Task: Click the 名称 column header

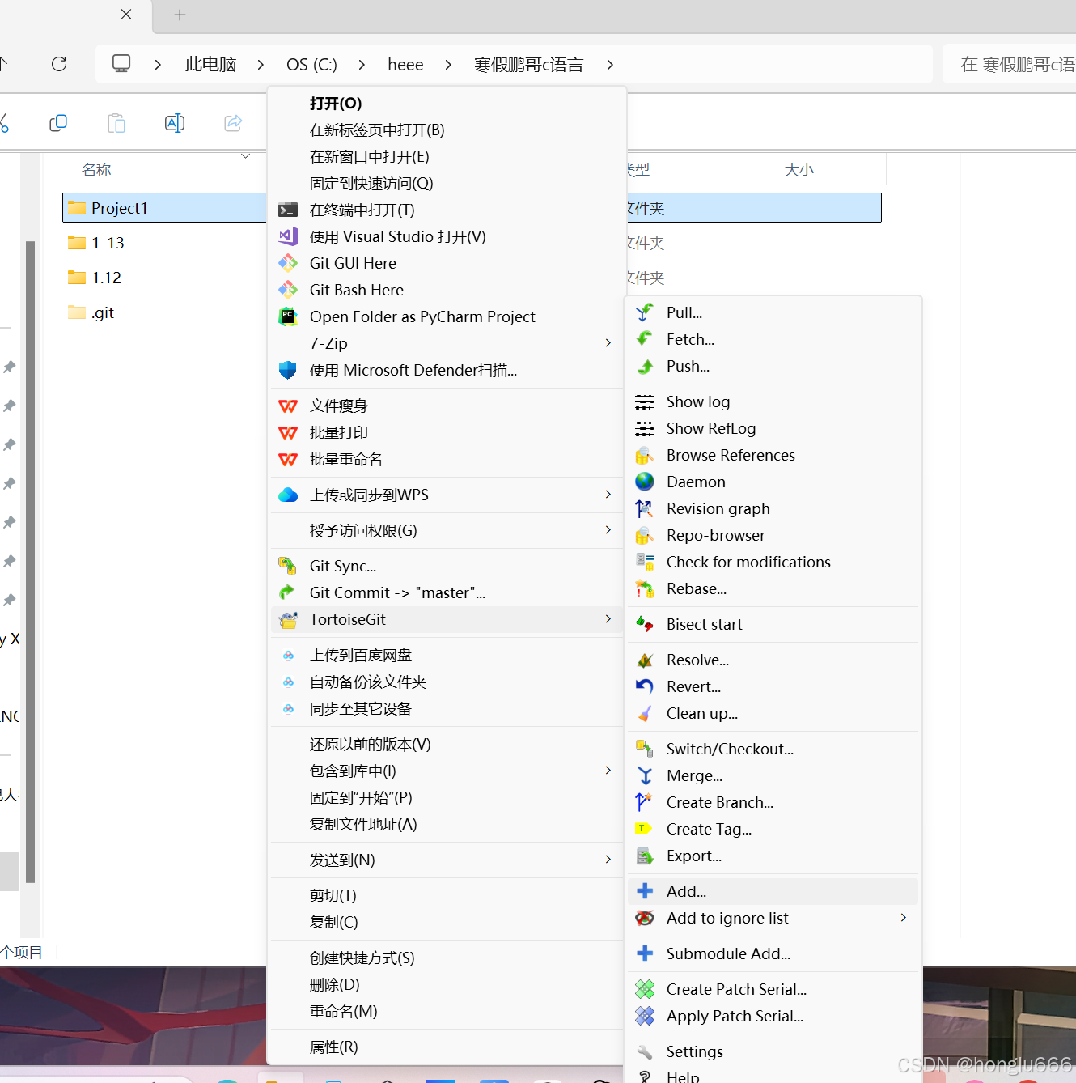Action: pos(96,170)
